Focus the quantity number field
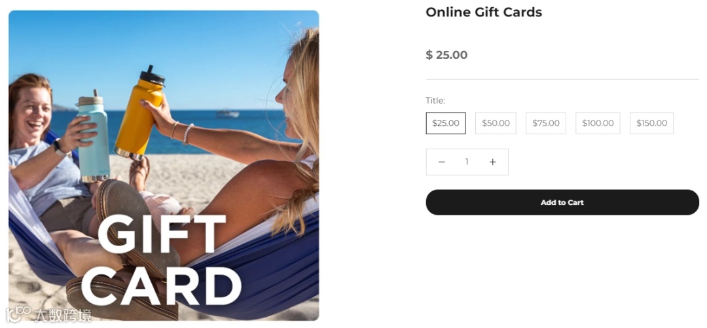 (467, 162)
